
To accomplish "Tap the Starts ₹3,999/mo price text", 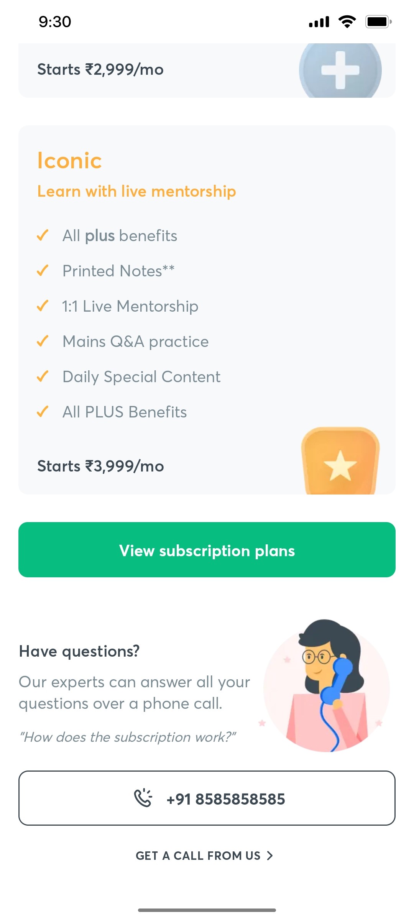I will point(101,466).
